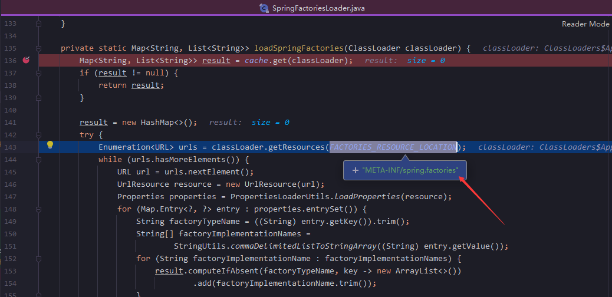Click the try keyword on line 142
The height and width of the screenshot is (297, 612).
(x=87, y=135)
